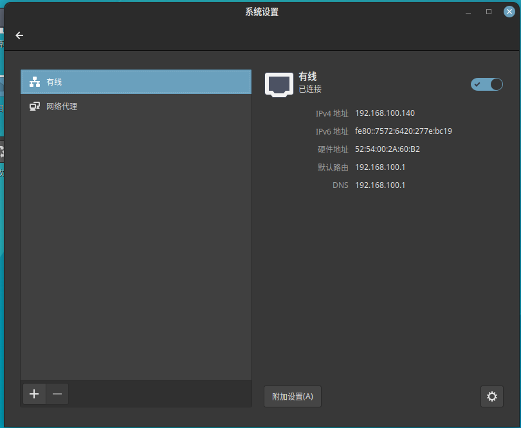Select the 有线 entry in the list

[136, 82]
